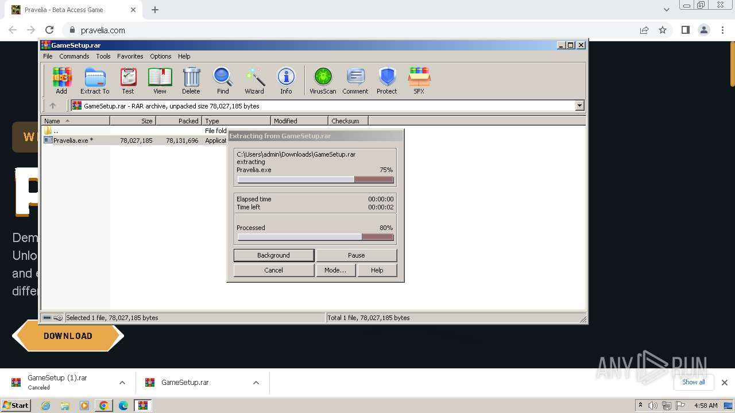This screenshot has height=413, width=735.
Task: Click the Help button in extraction dialog
Action: (x=377, y=270)
